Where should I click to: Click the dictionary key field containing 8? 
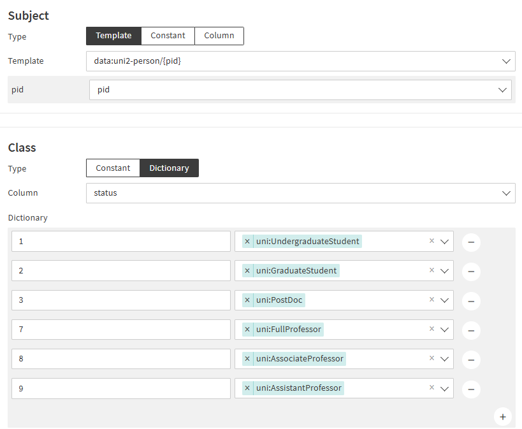pos(120,359)
